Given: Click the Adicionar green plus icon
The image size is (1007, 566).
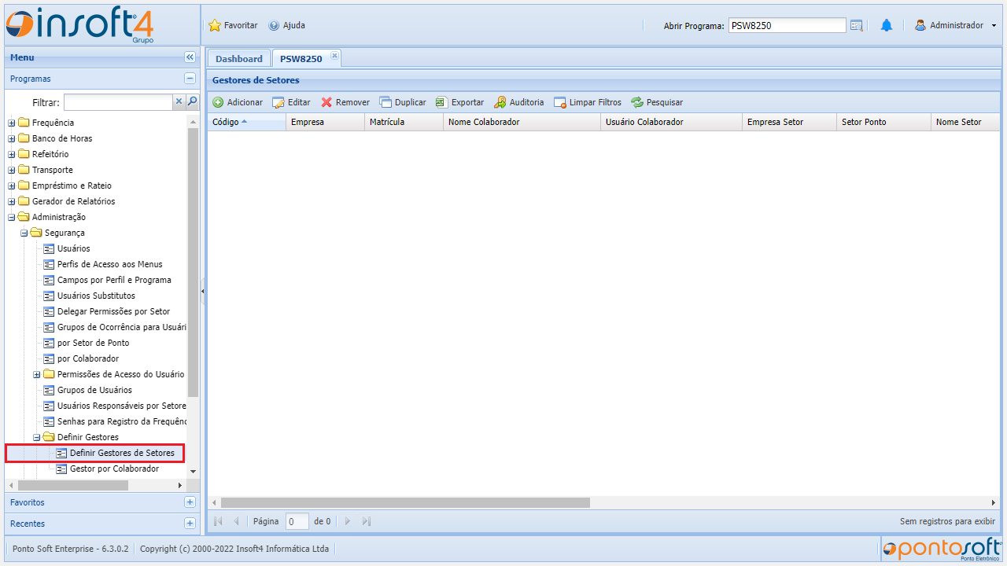Looking at the screenshot, I should [219, 102].
